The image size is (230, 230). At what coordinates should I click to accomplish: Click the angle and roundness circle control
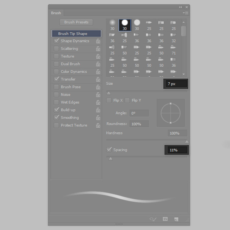(171, 113)
